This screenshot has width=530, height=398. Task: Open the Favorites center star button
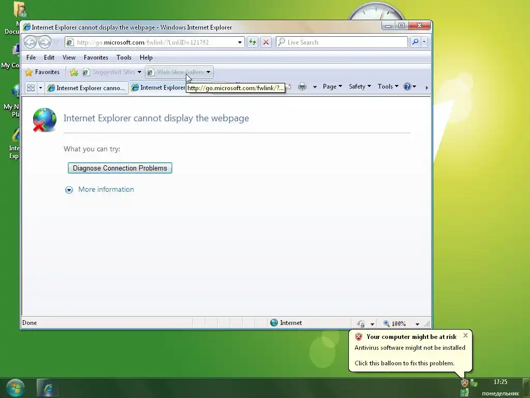(42, 72)
